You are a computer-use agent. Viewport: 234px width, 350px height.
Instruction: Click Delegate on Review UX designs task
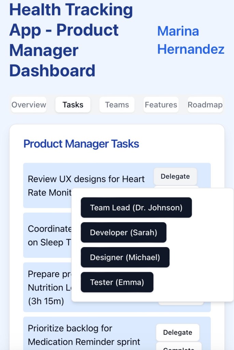[x=175, y=176]
